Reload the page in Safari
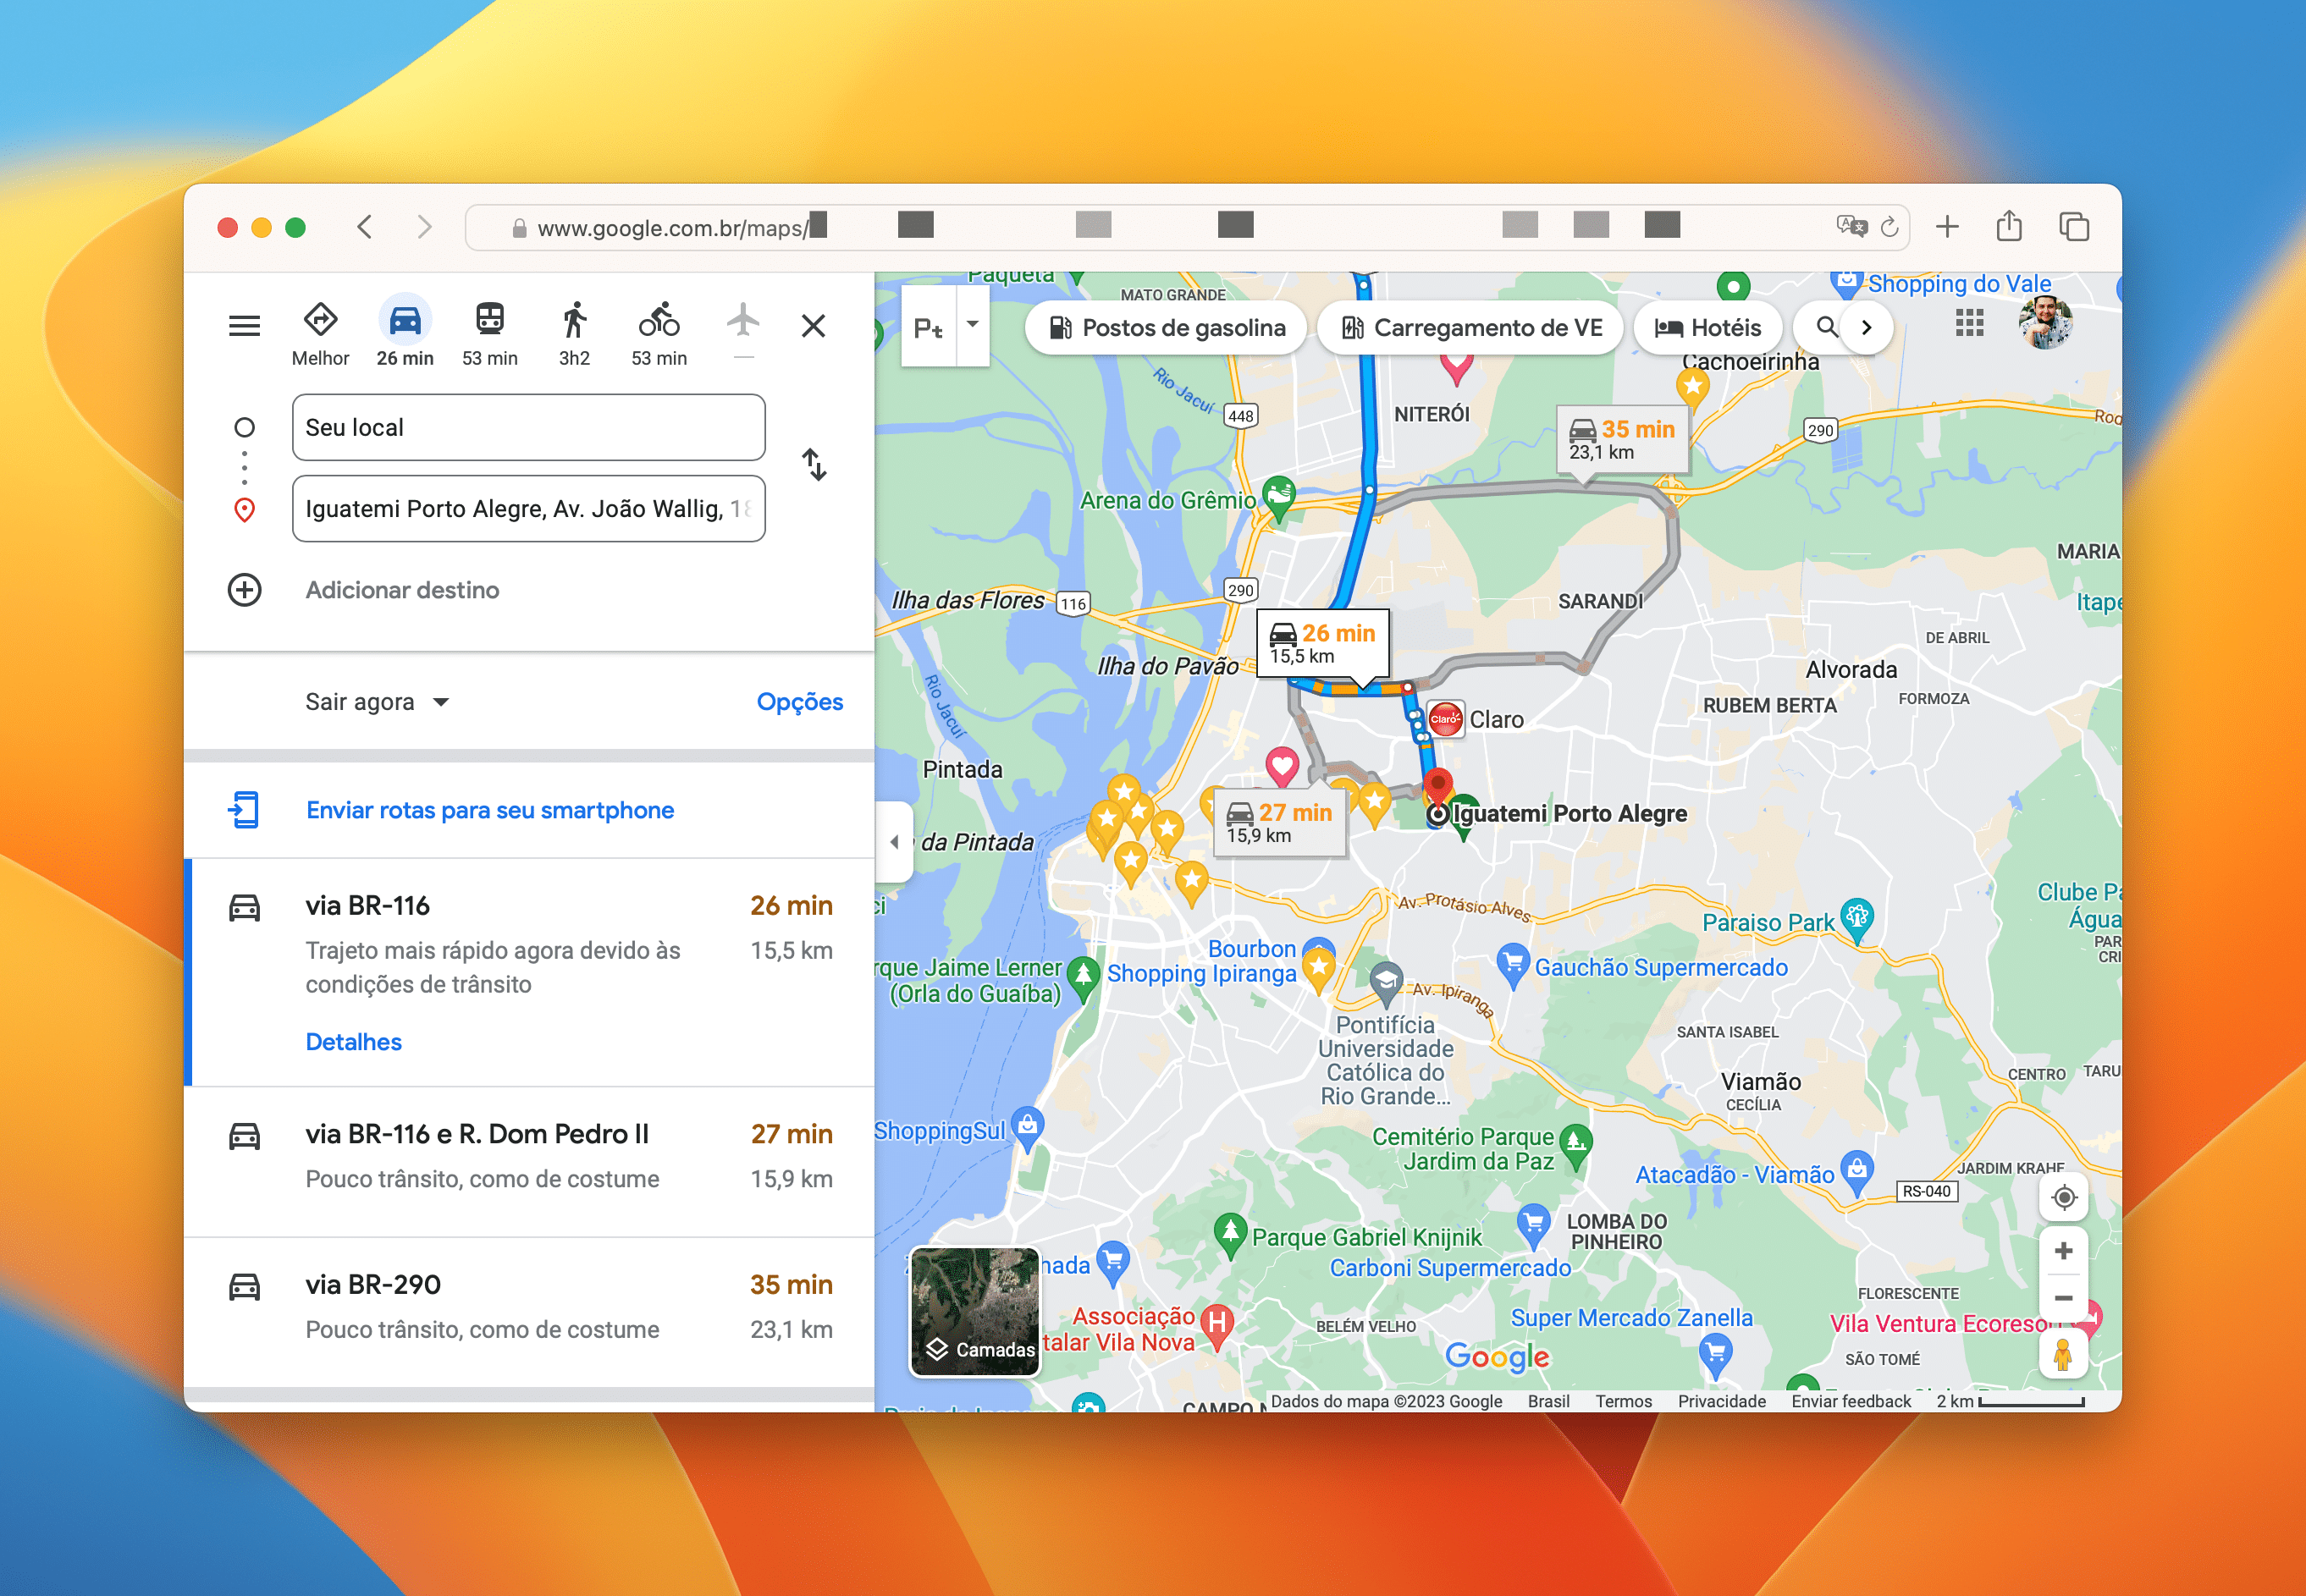2306x1596 pixels. [x=1889, y=227]
